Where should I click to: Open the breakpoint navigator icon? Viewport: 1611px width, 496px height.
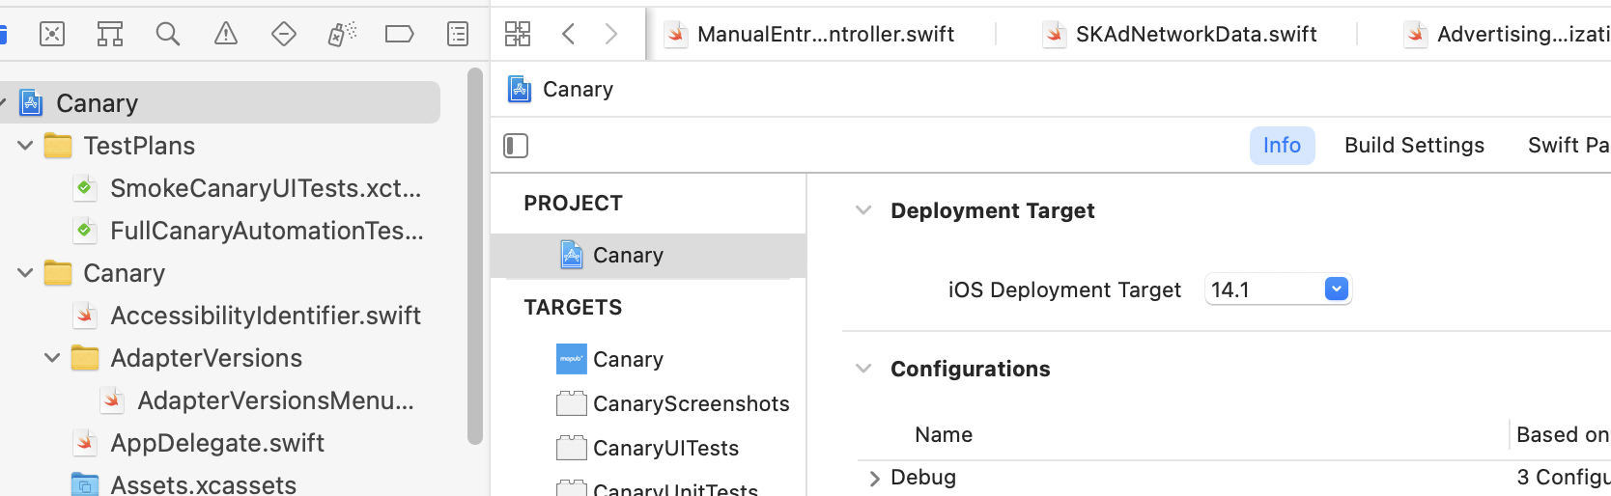point(399,35)
